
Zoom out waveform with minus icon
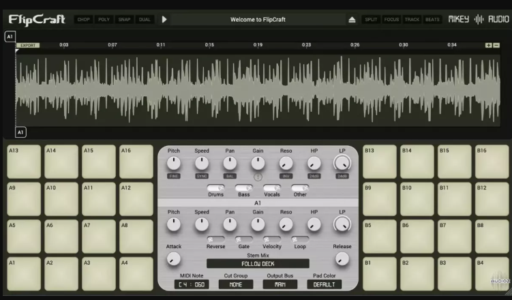pos(496,46)
